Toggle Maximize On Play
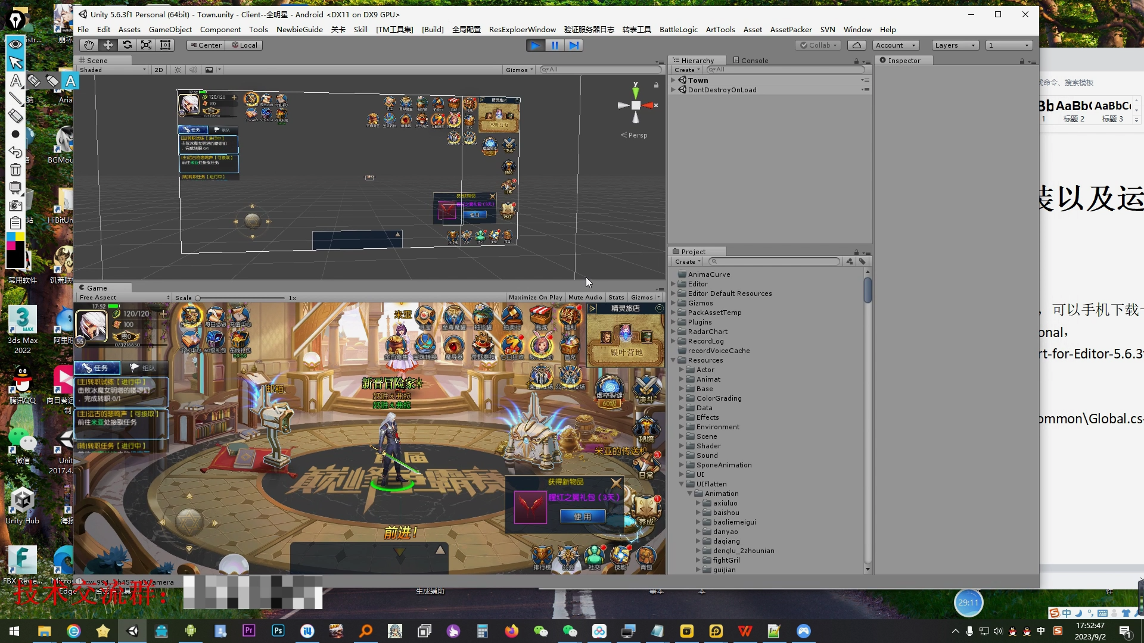Image resolution: width=1144 pixels, height=643 pixels. (535, 298)
